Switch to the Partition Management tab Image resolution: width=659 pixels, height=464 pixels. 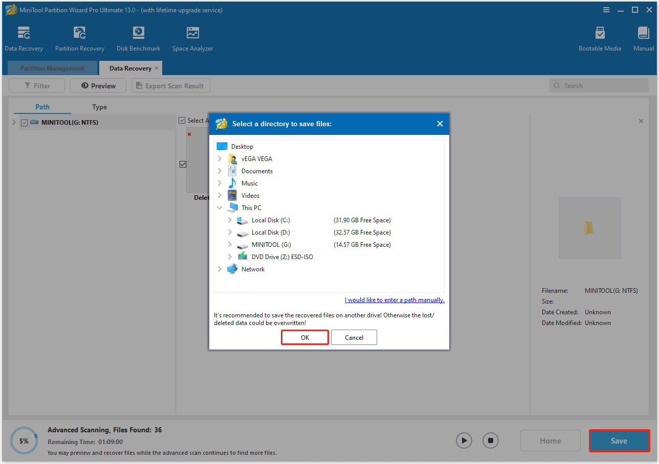[x=52, y=68]
